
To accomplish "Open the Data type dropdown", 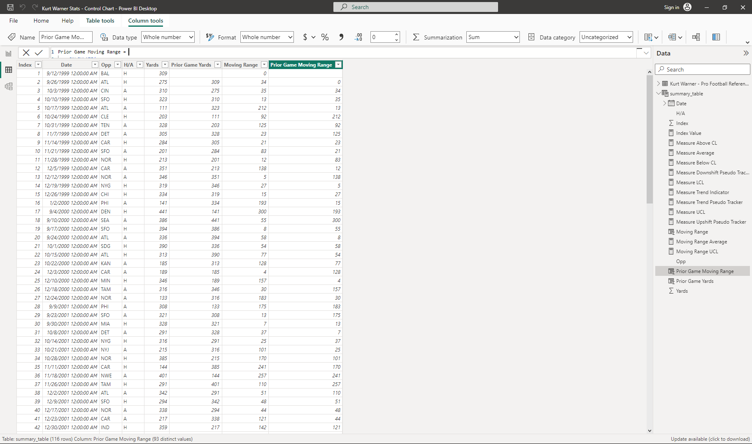I will (168, 37).
